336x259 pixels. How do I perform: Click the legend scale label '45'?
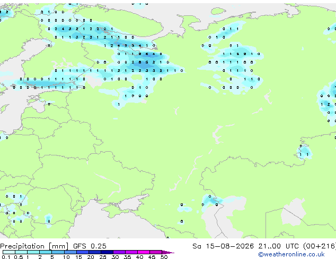click(152, 257)
